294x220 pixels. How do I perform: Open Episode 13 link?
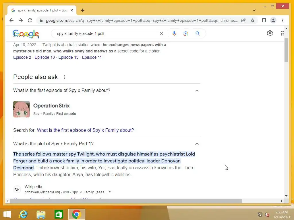pyautogui.click(x=68, y=57)
